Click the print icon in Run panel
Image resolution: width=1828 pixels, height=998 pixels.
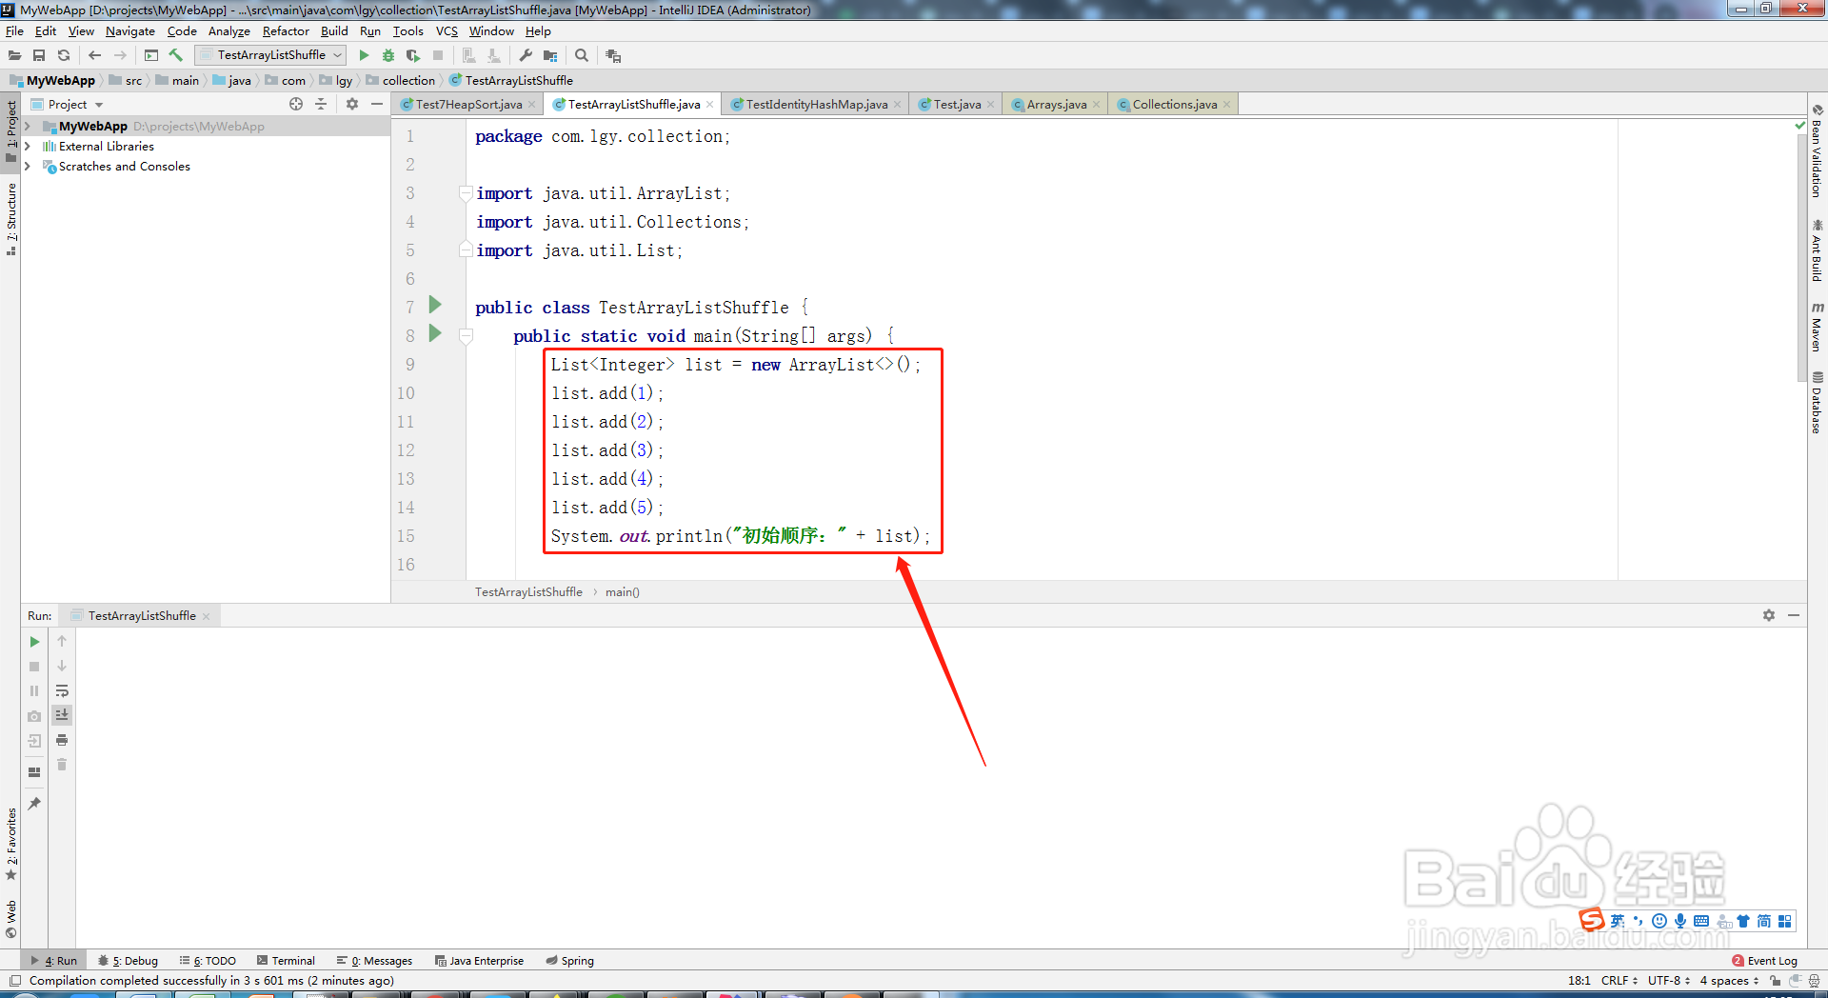(x=62, y=740)
